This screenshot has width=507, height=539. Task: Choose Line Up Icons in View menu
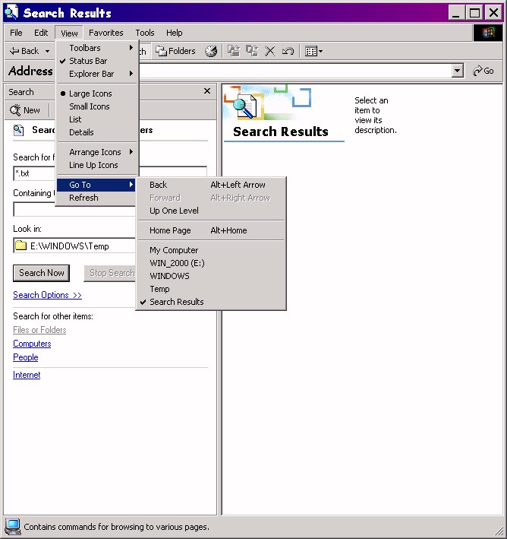click(x=97, y=165)
